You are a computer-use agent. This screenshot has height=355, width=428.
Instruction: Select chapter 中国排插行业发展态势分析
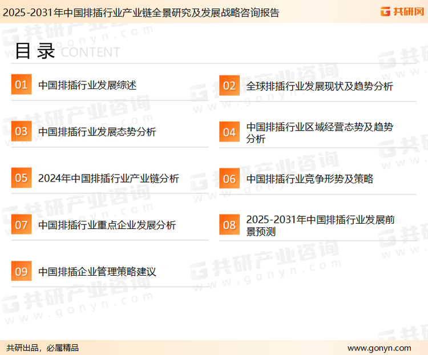point(97,132)
